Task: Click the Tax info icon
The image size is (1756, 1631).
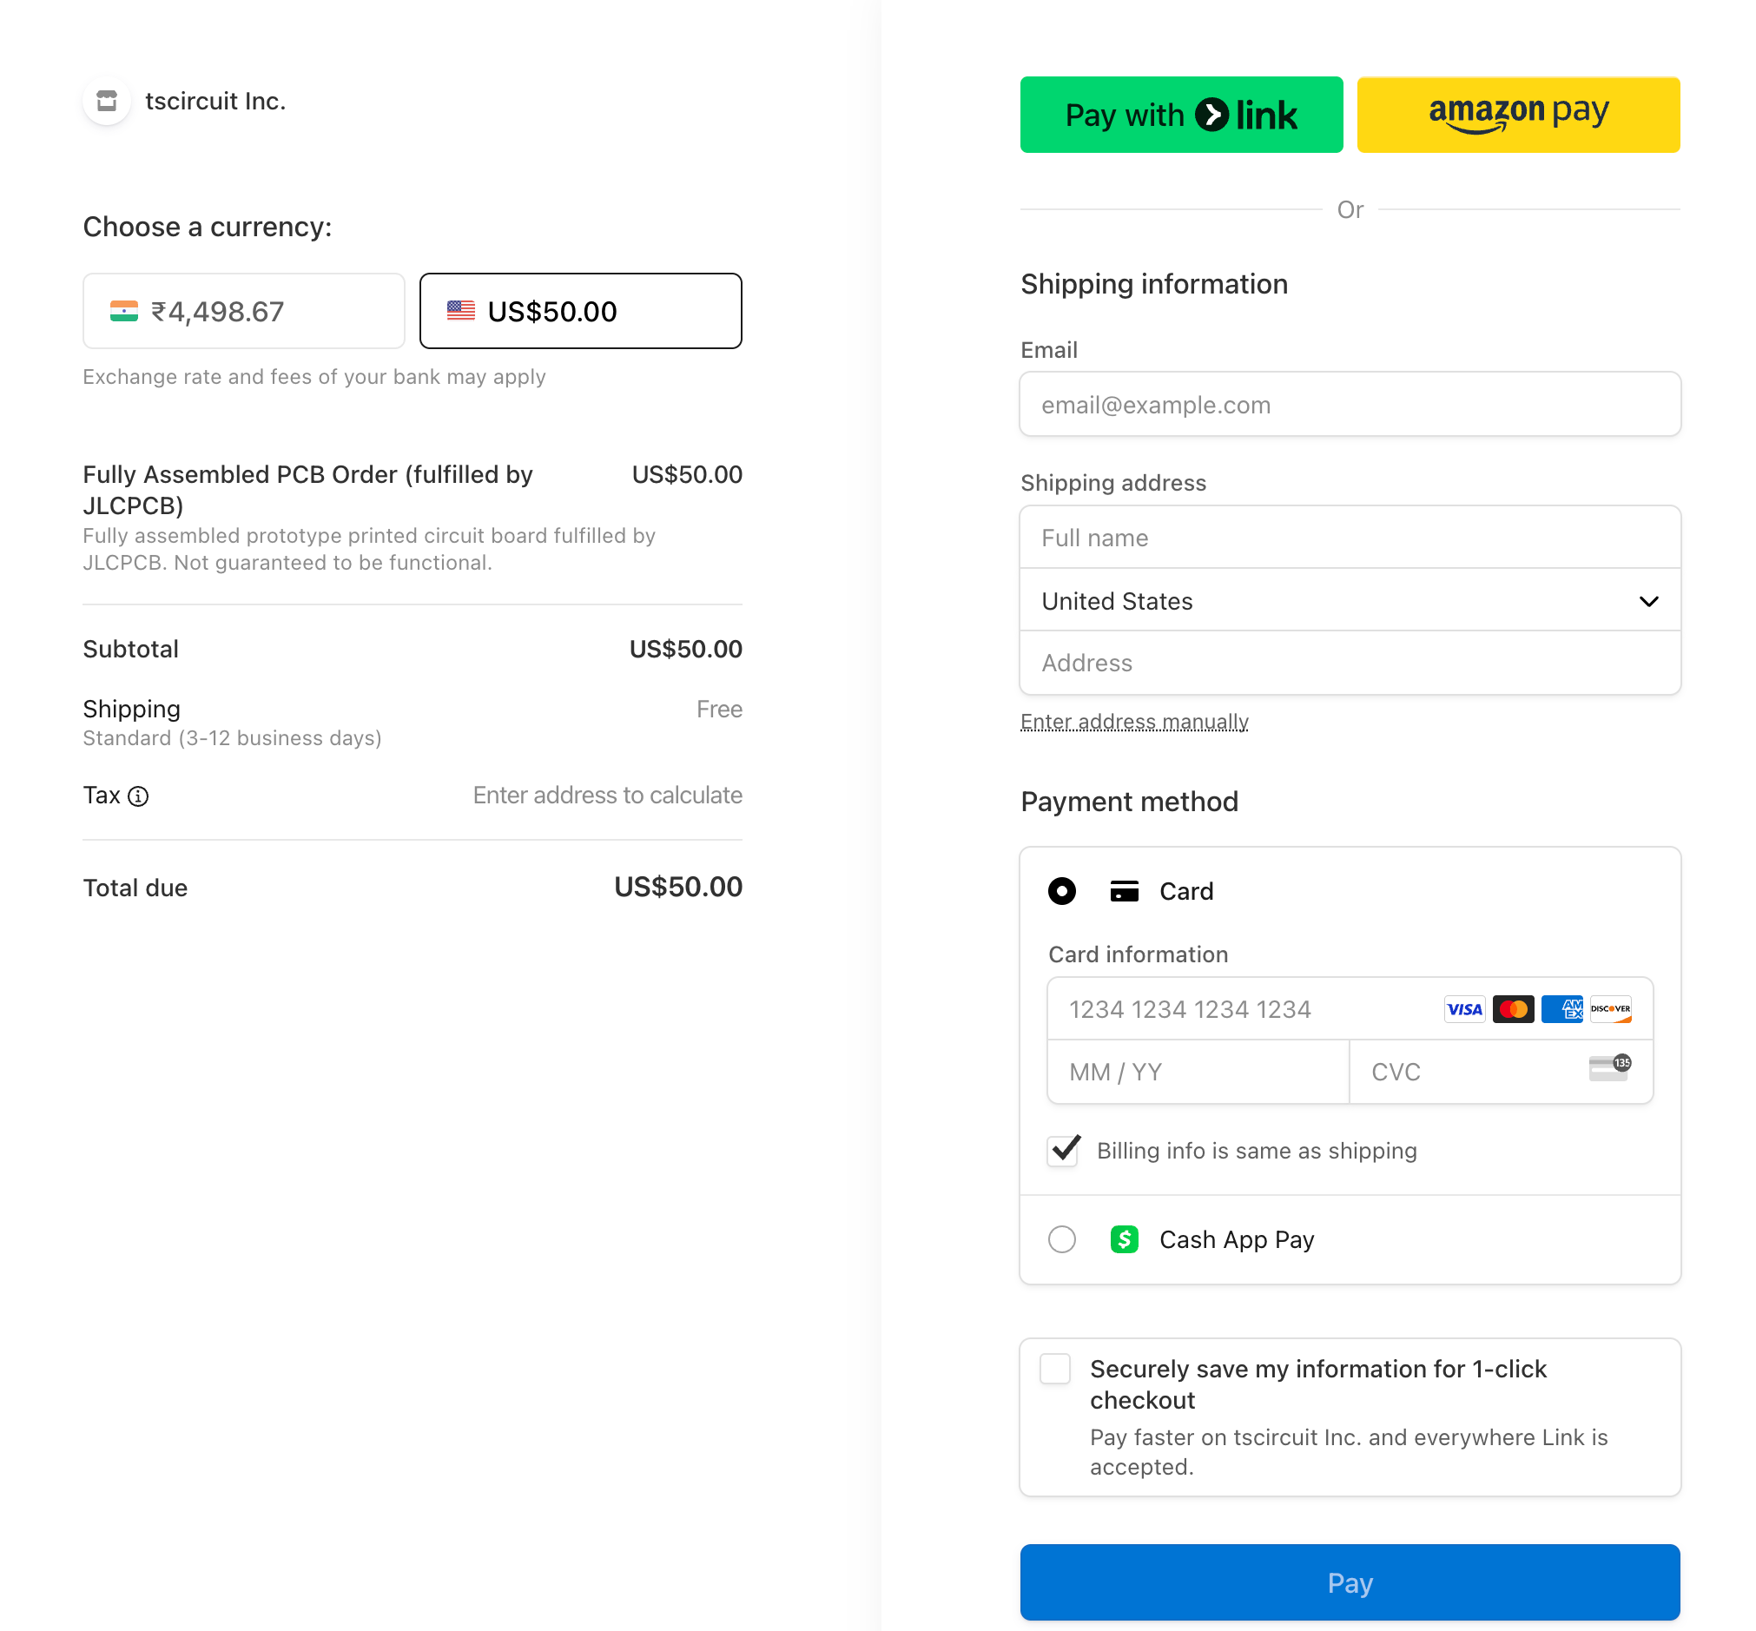Action: 139,796
